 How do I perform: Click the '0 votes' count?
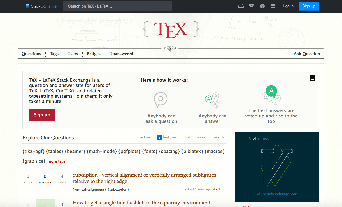(28, 179)
